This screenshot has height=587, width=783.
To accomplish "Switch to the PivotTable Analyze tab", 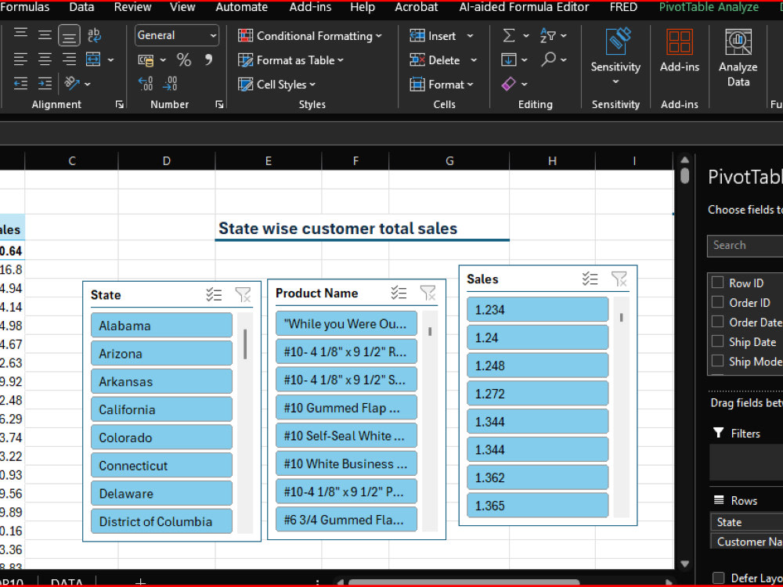I will coord(709,8).
